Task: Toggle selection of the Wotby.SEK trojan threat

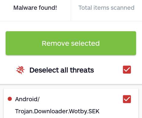Action: (x=127, y=99)
